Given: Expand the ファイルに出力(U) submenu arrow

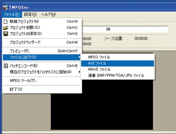Looking at the screenshot, I should tap(80, 57).
